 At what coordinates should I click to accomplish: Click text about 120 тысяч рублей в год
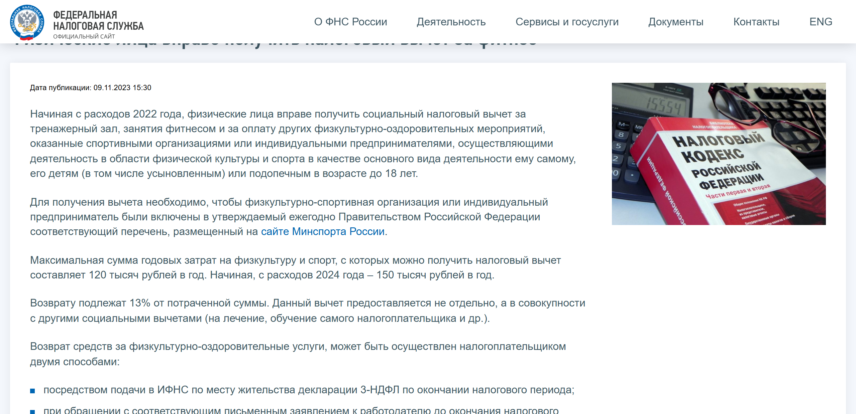tap(296, 267)
